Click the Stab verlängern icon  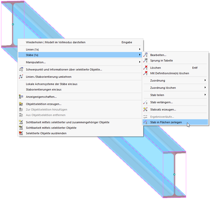(x=145, y=102)
